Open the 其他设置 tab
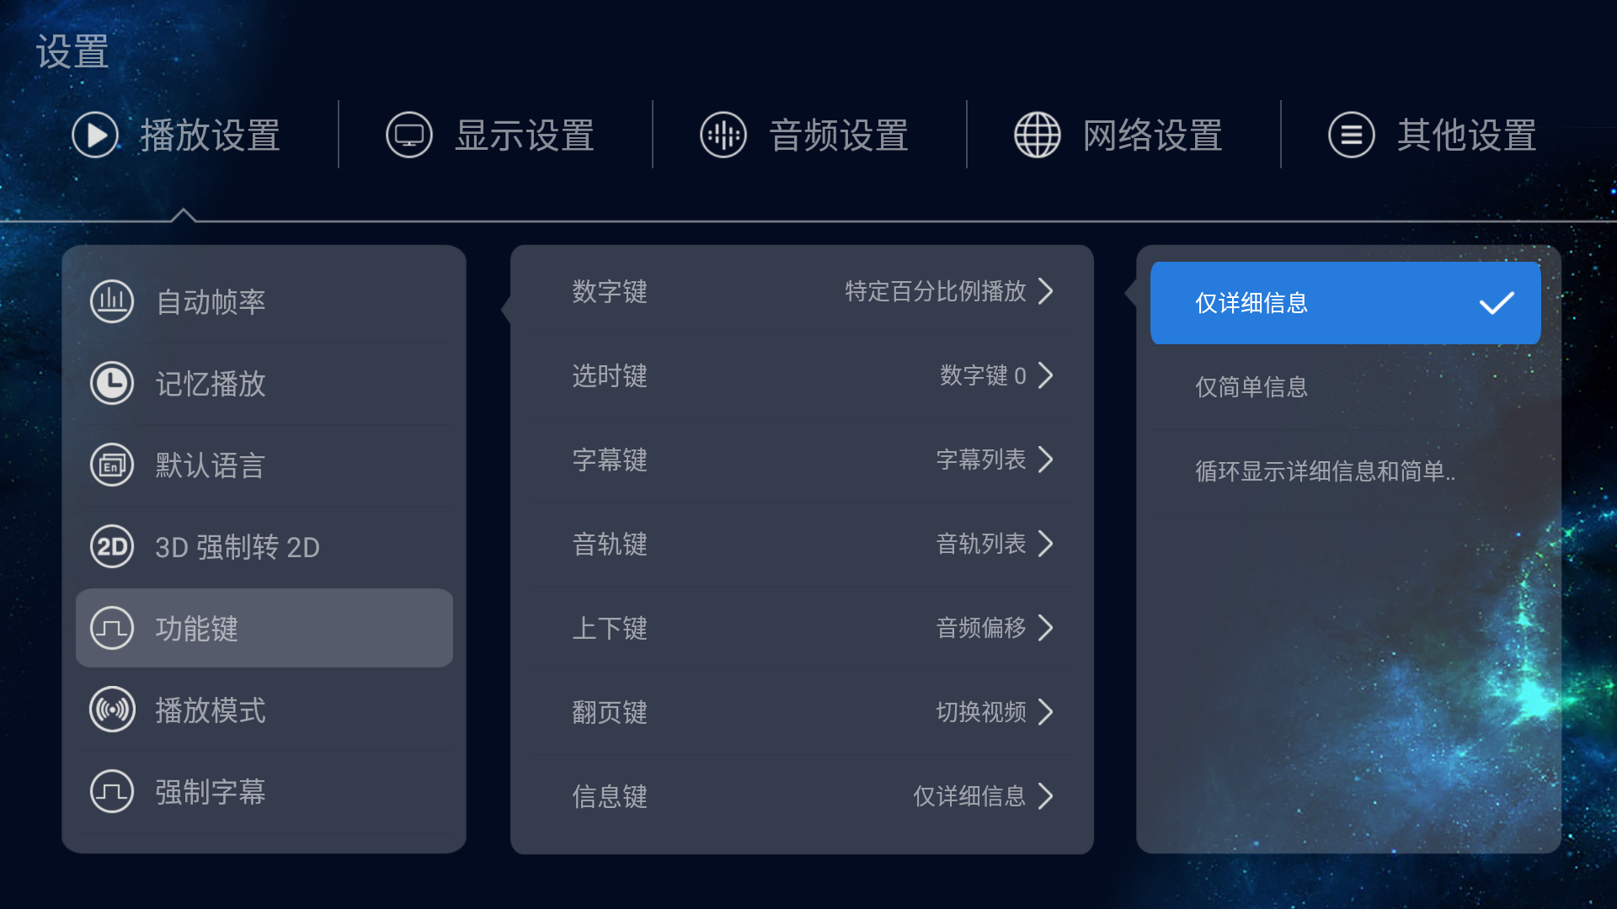Image resolution: width=1617 pixels, height=909 pixels. click(x=1432, y=135)
